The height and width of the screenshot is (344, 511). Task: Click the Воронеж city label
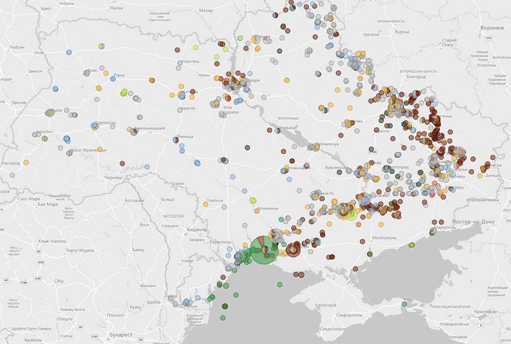pyautogui.click(x=492, y=28)
